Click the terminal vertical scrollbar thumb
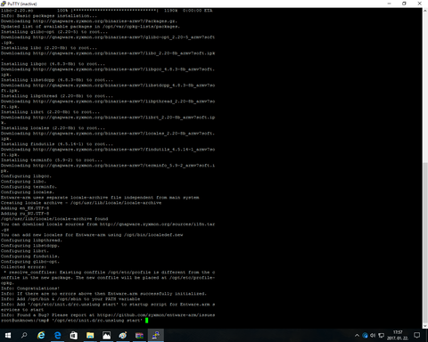The image size is (428, 342). click(425, 242)
